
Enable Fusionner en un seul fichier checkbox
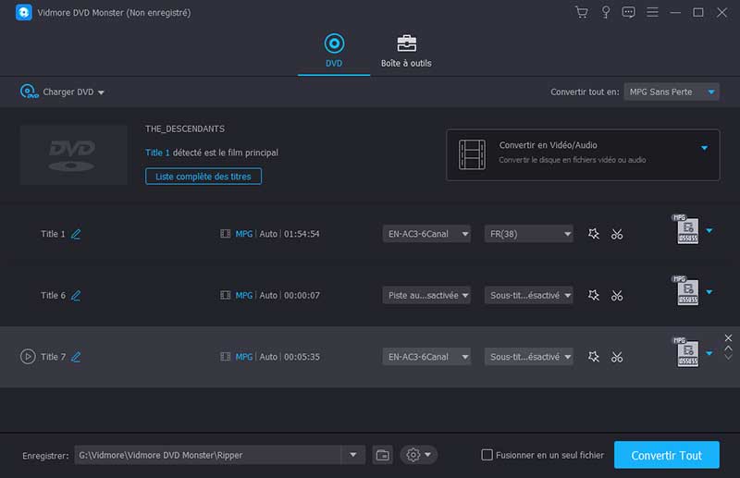487,455
